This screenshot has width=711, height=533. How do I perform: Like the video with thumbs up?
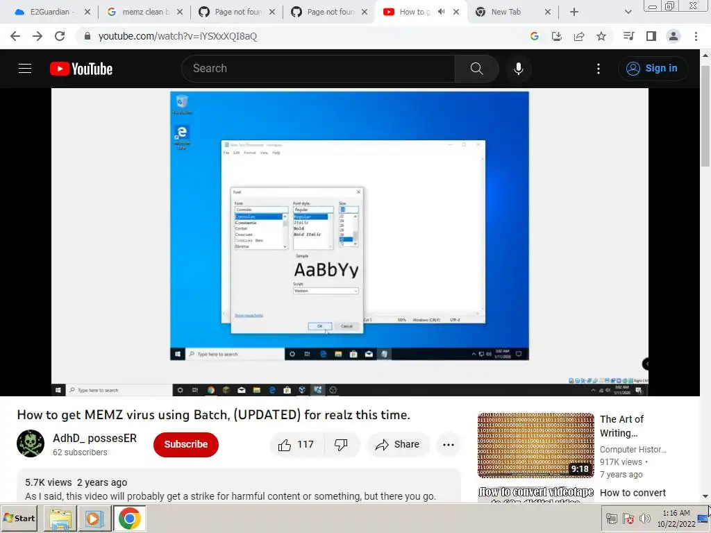[296, 445]
